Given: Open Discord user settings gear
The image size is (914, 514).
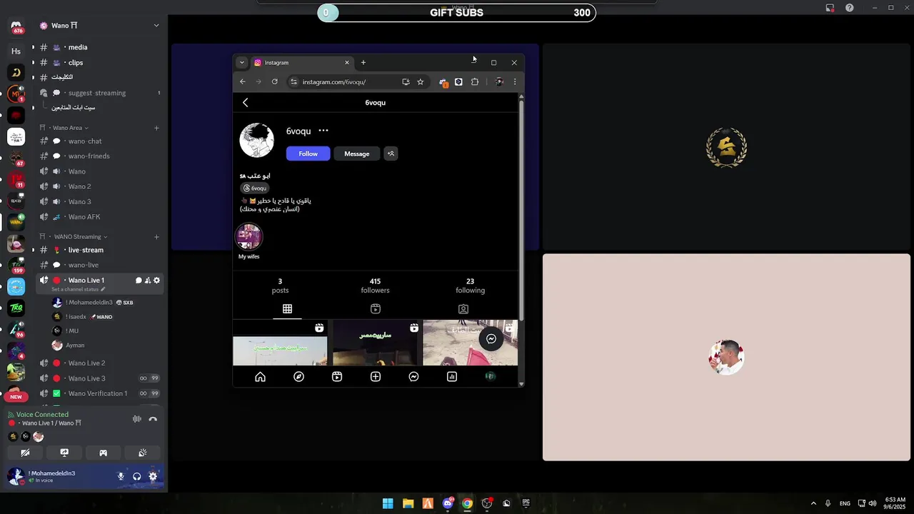Looking at the screenshot, I should [x=153, y=476].
